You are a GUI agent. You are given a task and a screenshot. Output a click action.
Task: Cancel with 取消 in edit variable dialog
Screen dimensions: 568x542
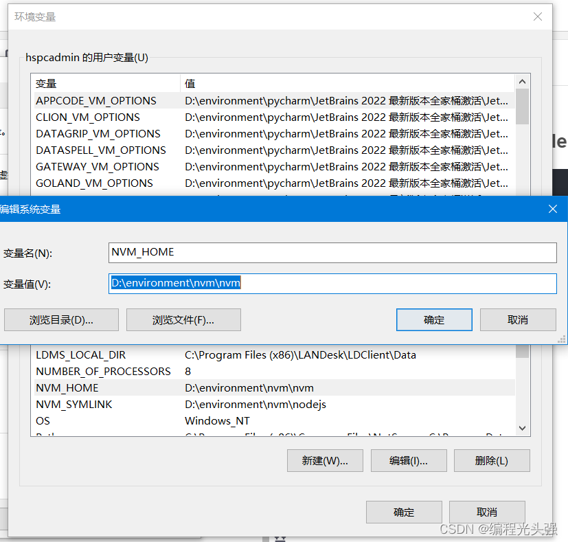click(x=518, y=320)
